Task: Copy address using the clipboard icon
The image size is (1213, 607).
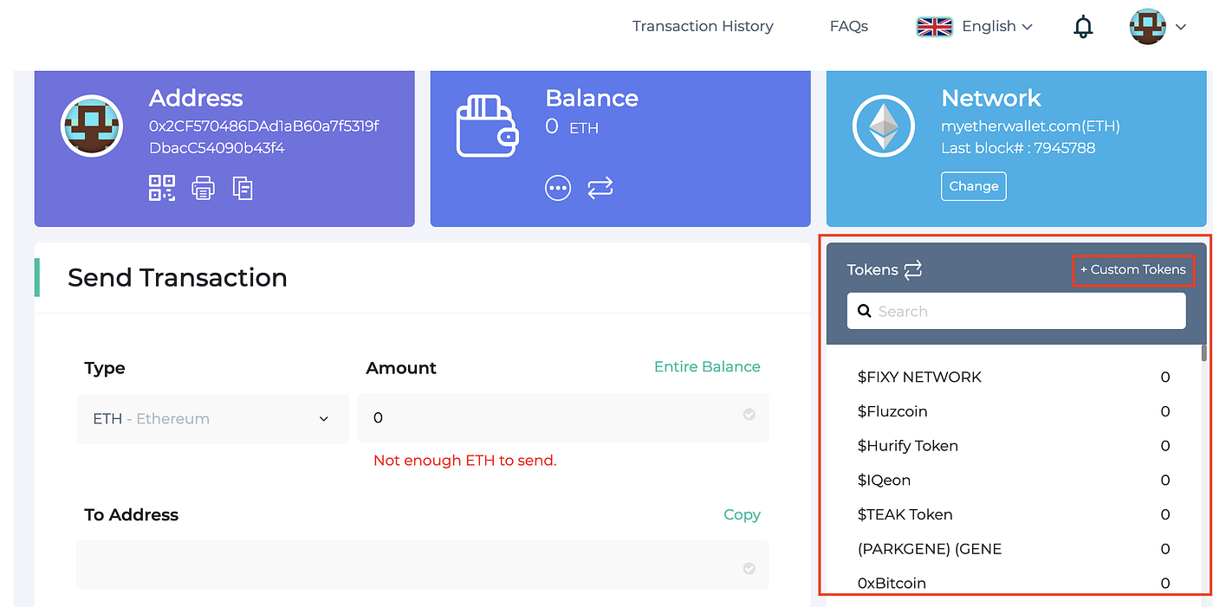Action: click(243, 188)
